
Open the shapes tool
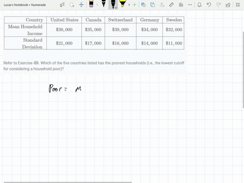(x=143, y=5)
